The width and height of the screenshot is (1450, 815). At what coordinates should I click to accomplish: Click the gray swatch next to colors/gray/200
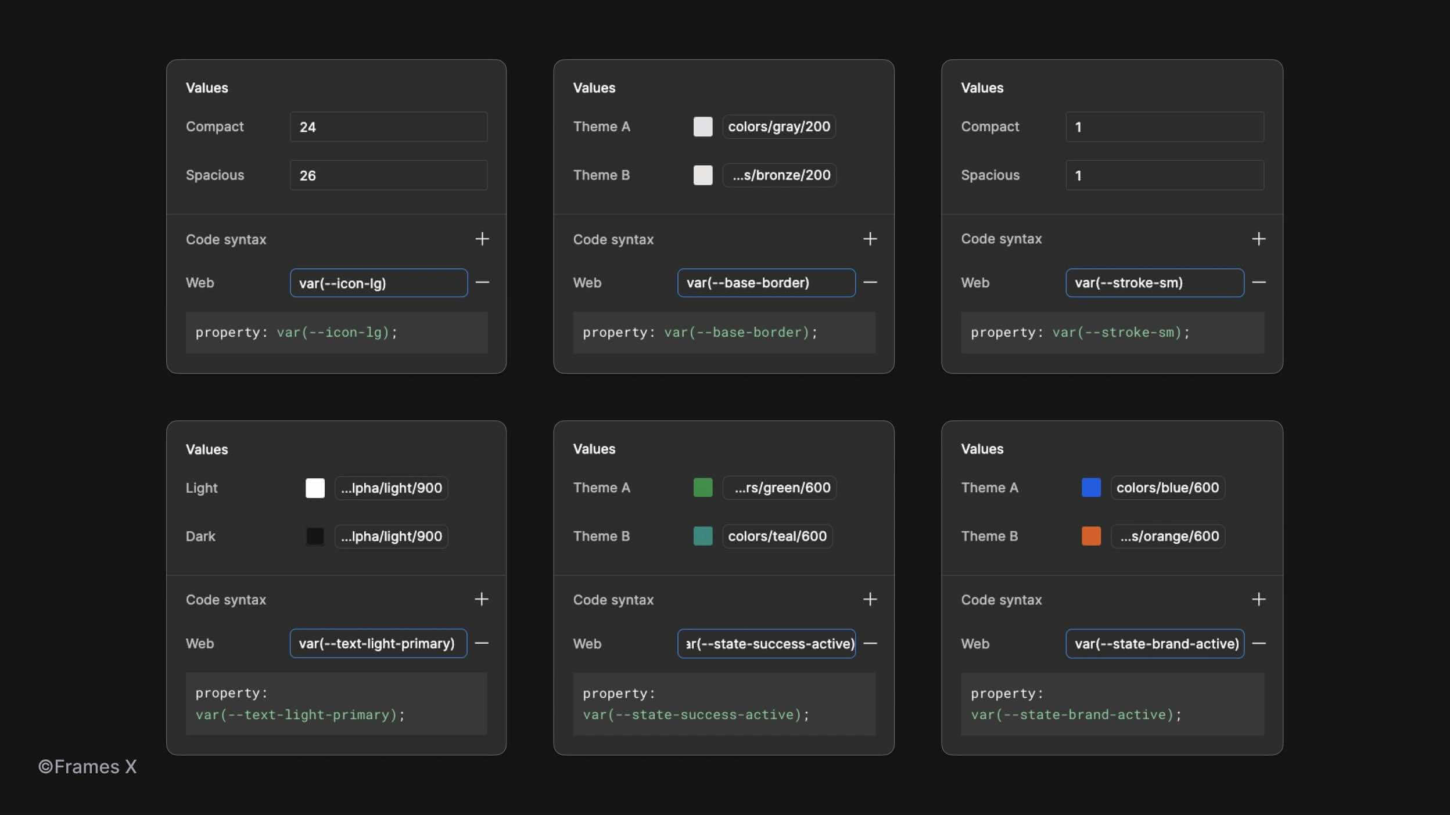tap(703, 127)
